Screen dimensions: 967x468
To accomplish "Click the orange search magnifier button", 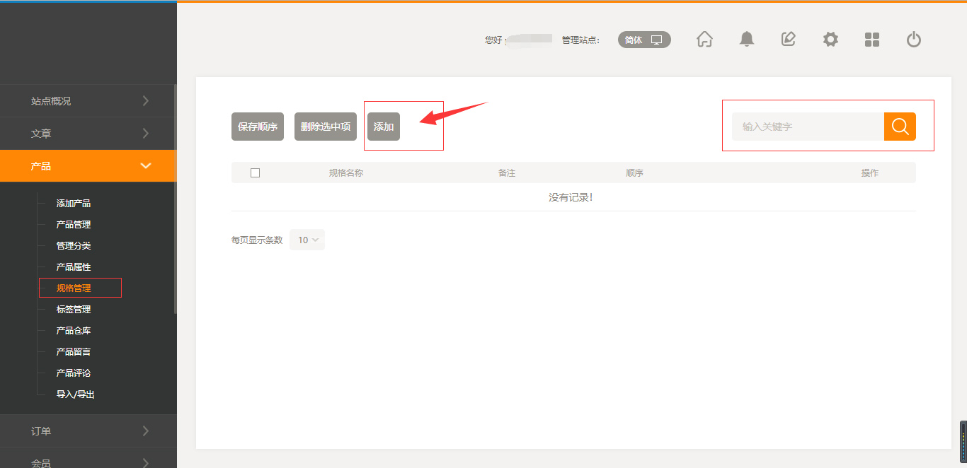I will [900, 127].
